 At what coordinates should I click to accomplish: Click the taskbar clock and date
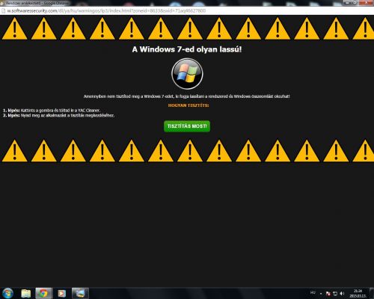pyautogui.click(x=358, y=293)
